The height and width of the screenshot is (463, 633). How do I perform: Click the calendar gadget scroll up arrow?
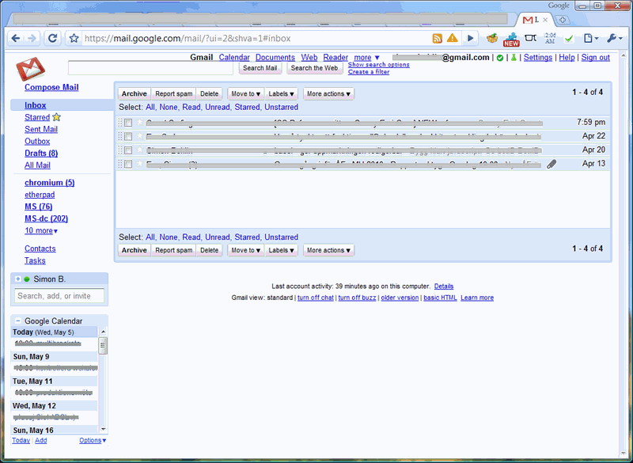(103, 332)
